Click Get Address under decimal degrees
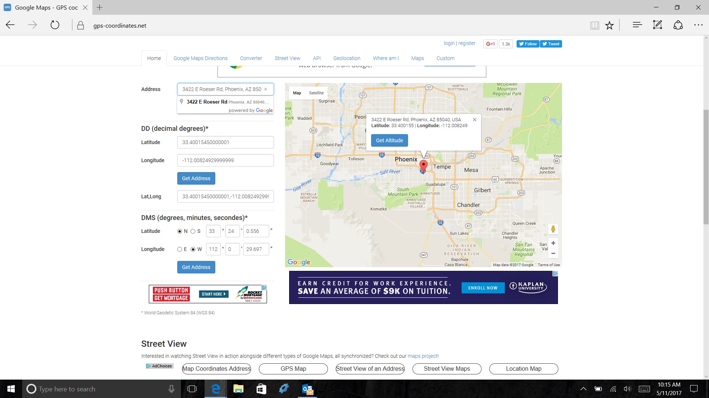Image resolution: width=709 pixels, height=398 pixels. 196,178
